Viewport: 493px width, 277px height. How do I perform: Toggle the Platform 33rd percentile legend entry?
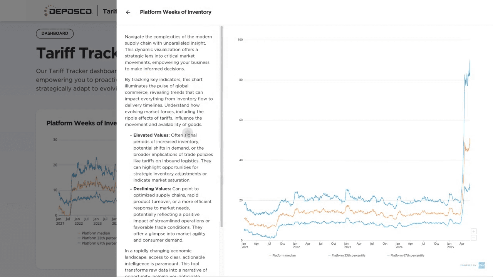(x=347, y=255)
